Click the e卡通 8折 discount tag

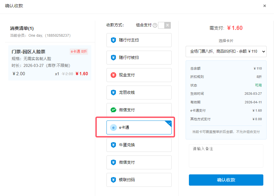coord(79,52)
